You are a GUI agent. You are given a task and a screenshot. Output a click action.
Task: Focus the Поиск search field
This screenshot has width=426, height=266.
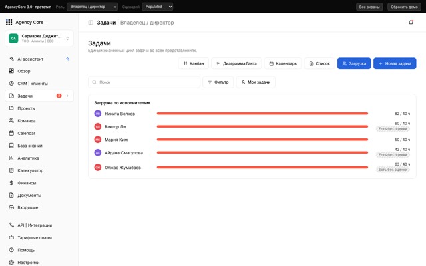(x=144, y=82)
